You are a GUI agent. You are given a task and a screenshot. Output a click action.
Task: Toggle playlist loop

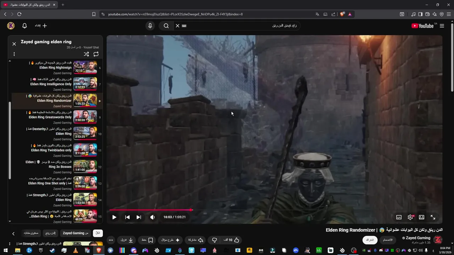[96, 54]
